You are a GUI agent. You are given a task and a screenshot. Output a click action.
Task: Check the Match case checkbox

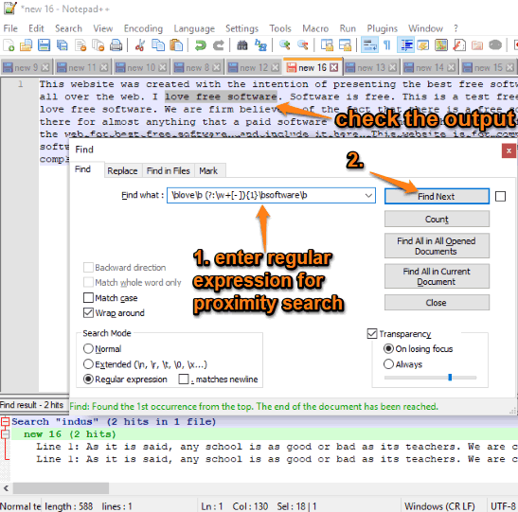tap(88, 298)
